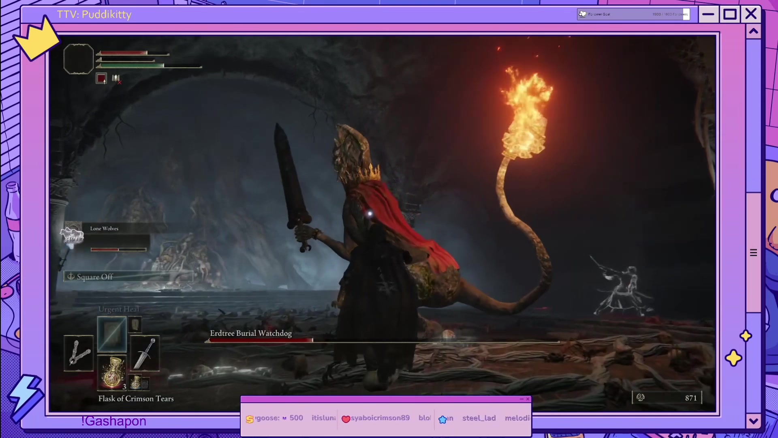Click the cut-off 'melodi' name in the ticker
This screenshot has width=778, height=438.
(x=517, y=418)
